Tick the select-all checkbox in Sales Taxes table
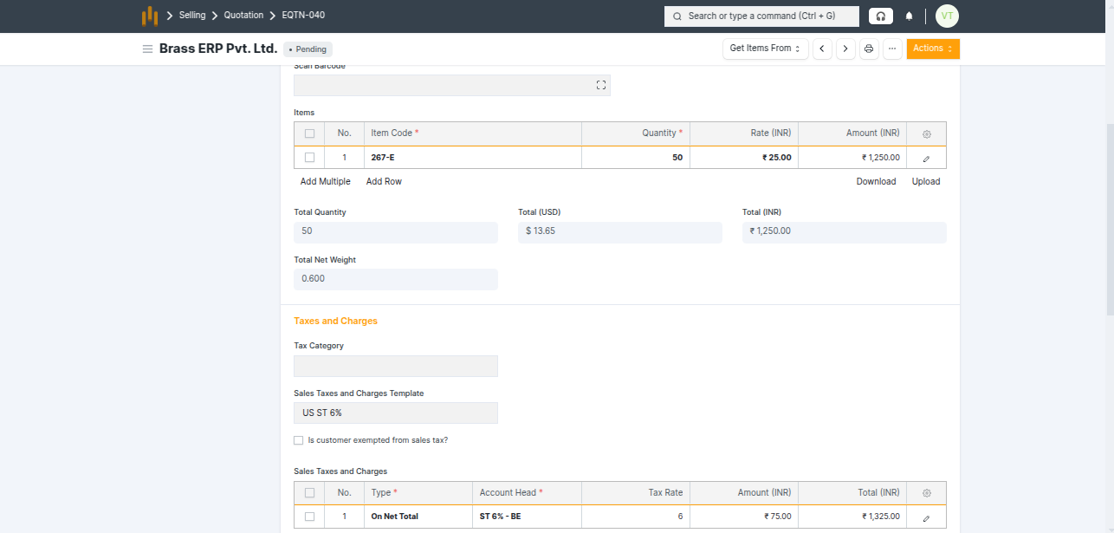Screen dimensions: 1114x533 click(x=309, y=493)
